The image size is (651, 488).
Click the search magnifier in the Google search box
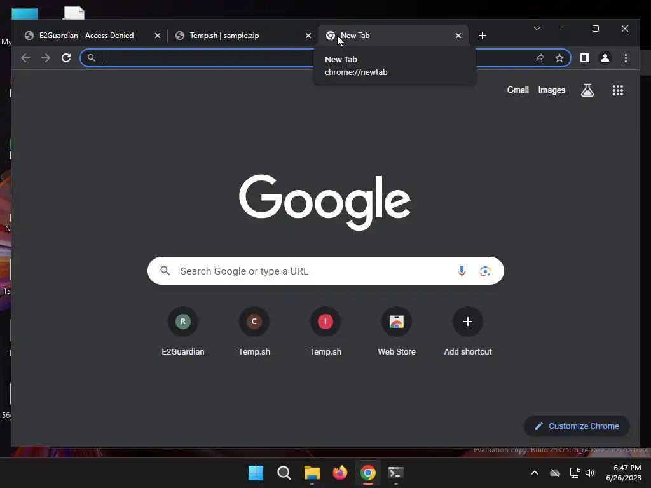click(165, 271)
